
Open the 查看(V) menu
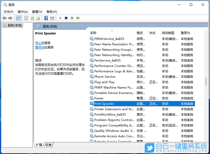pyautogui.click(x=37, y=12)
